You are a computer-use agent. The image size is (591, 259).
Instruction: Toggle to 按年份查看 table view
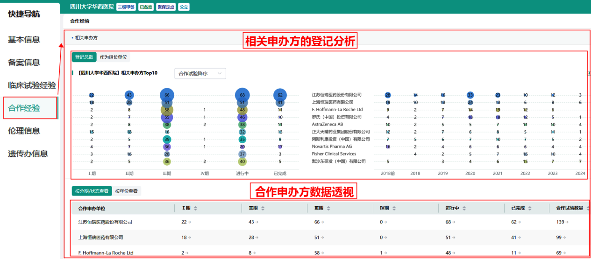click(x=126, y=191)
